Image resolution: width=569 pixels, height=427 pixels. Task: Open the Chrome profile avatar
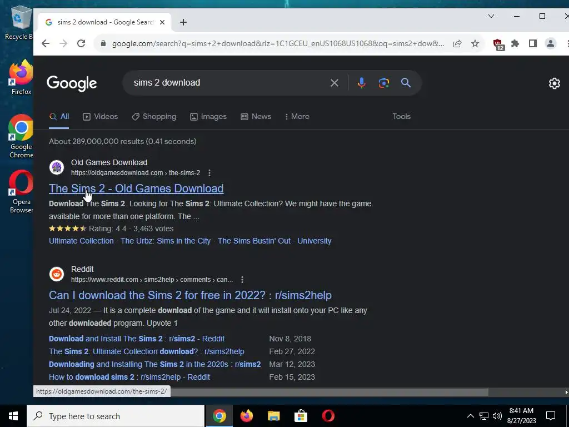(551, 43)
